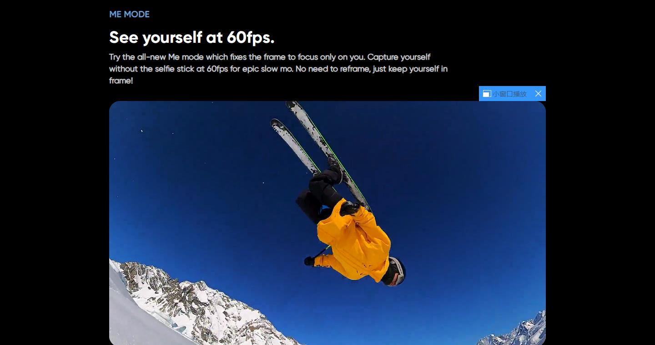Click the ME MODE section label
This screenshot has width=655, height=345.
[129, 14]
